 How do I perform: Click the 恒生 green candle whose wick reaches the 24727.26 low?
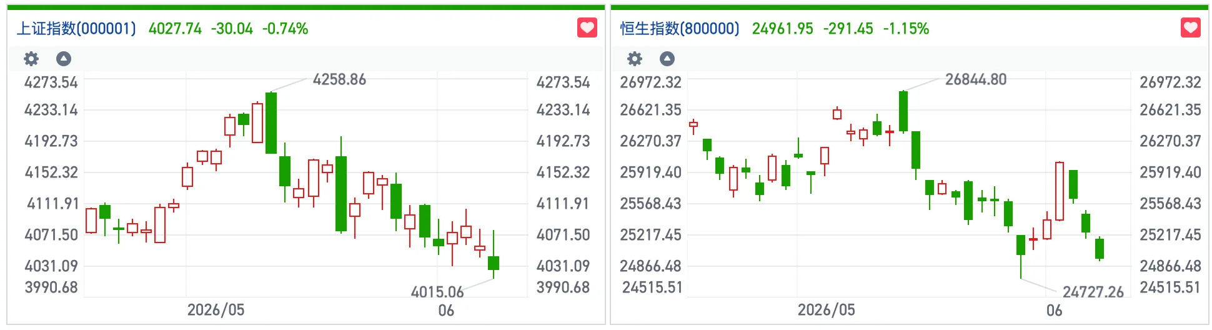1021,245
